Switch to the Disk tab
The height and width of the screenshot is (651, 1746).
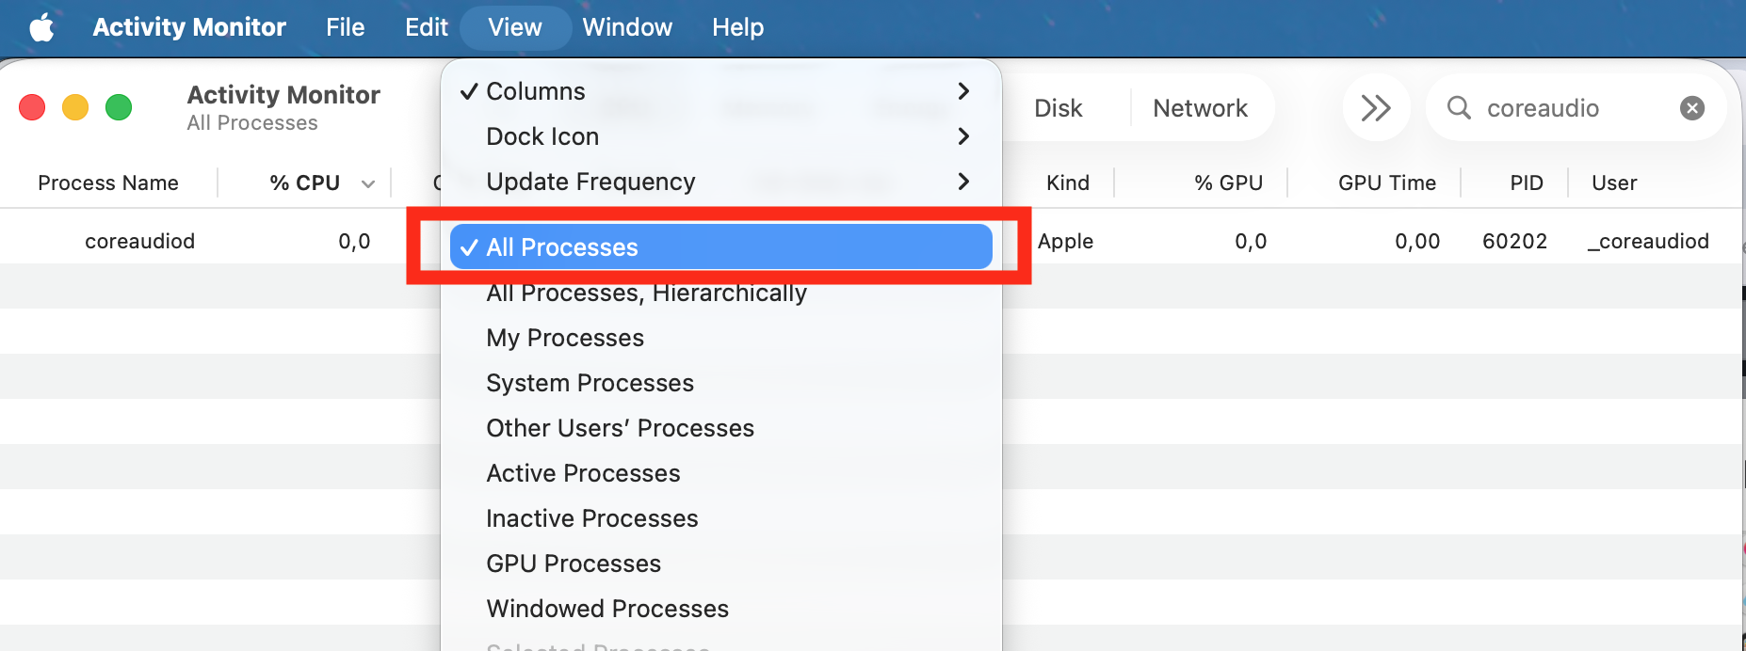pos(1059,108)
